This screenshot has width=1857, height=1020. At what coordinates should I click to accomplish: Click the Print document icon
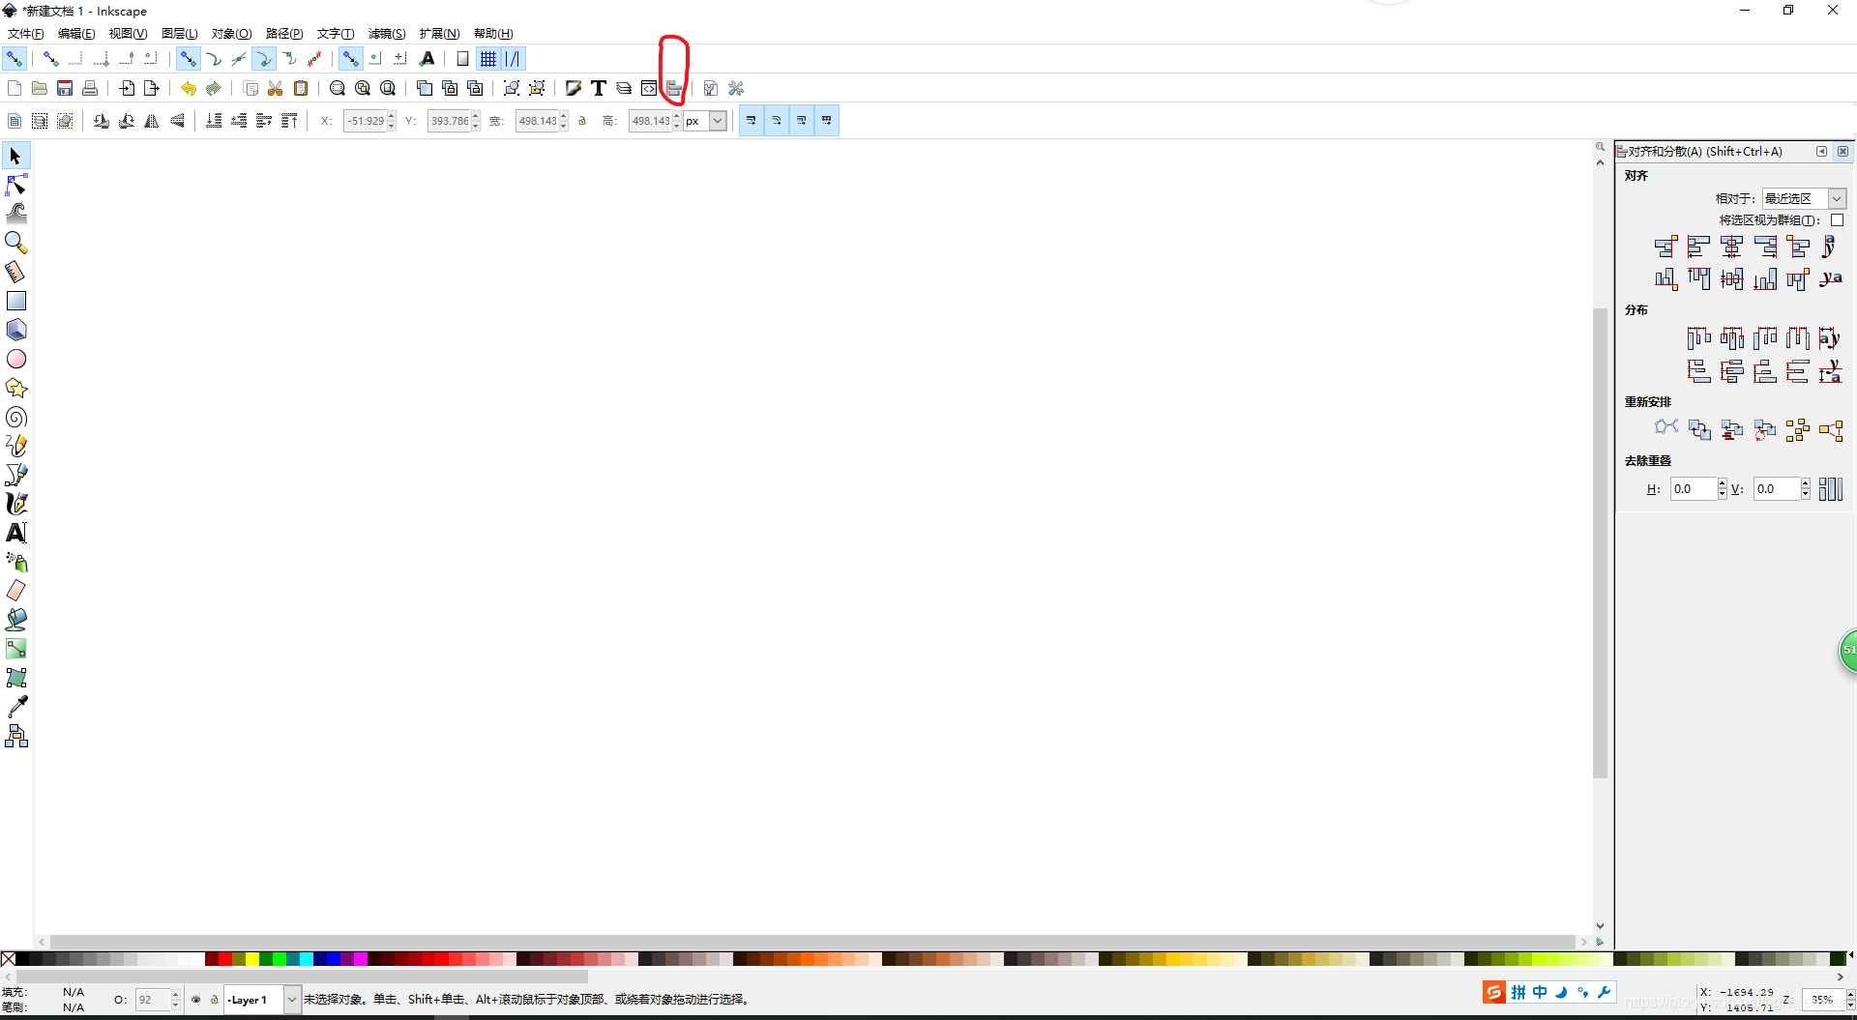pyautogui.click(x=90, y=88)
